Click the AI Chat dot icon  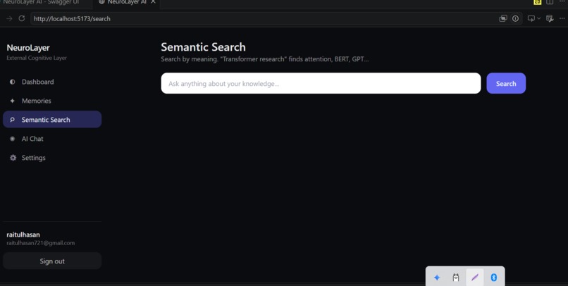pyautogui.click(x=12, y=139)
